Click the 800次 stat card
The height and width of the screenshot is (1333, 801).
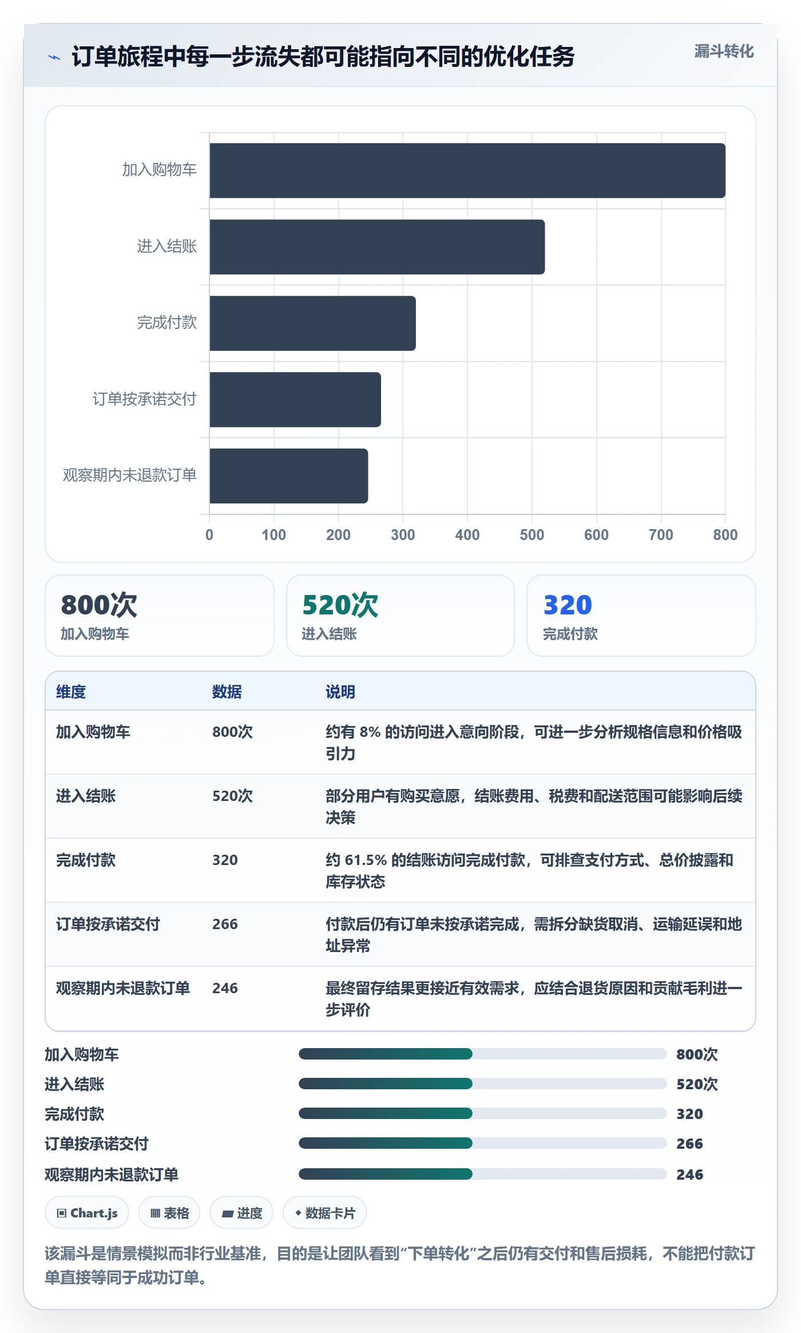[160, 616]
